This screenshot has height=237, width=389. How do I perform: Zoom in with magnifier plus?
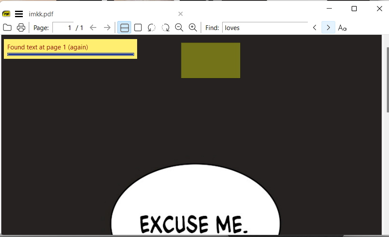(193, 27)
